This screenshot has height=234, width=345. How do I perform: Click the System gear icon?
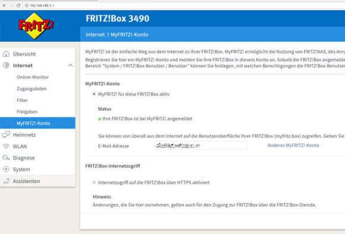point(6,169)
